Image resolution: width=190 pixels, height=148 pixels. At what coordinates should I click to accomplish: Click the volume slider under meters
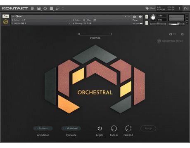click(x=176, y=24)
